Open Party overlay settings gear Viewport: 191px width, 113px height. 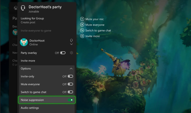[x=71, y=53]
